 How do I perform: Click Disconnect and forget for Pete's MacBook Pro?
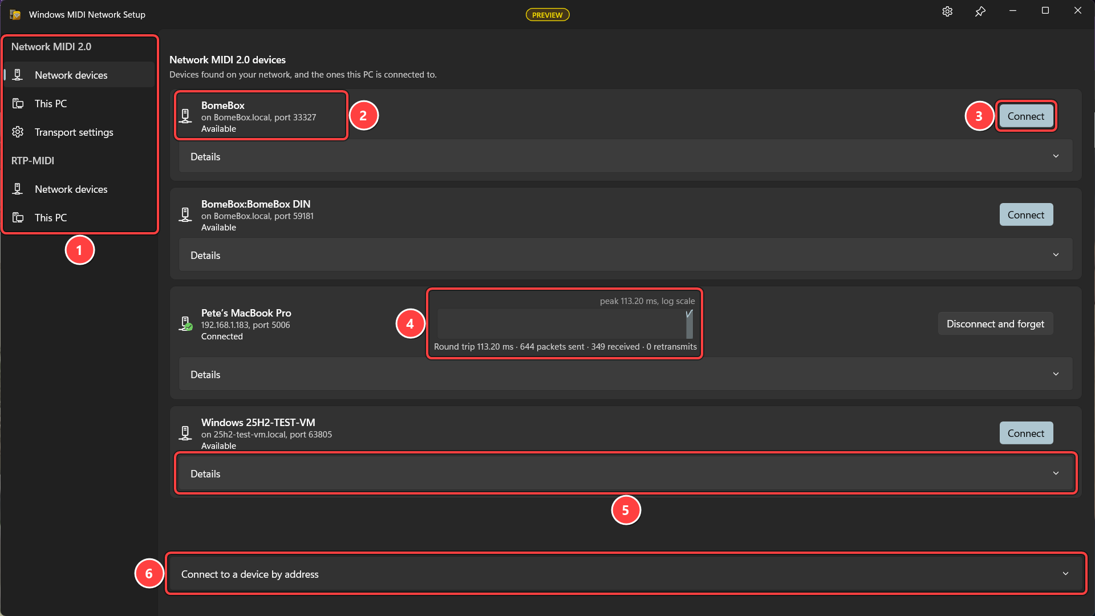click(995, 323)
